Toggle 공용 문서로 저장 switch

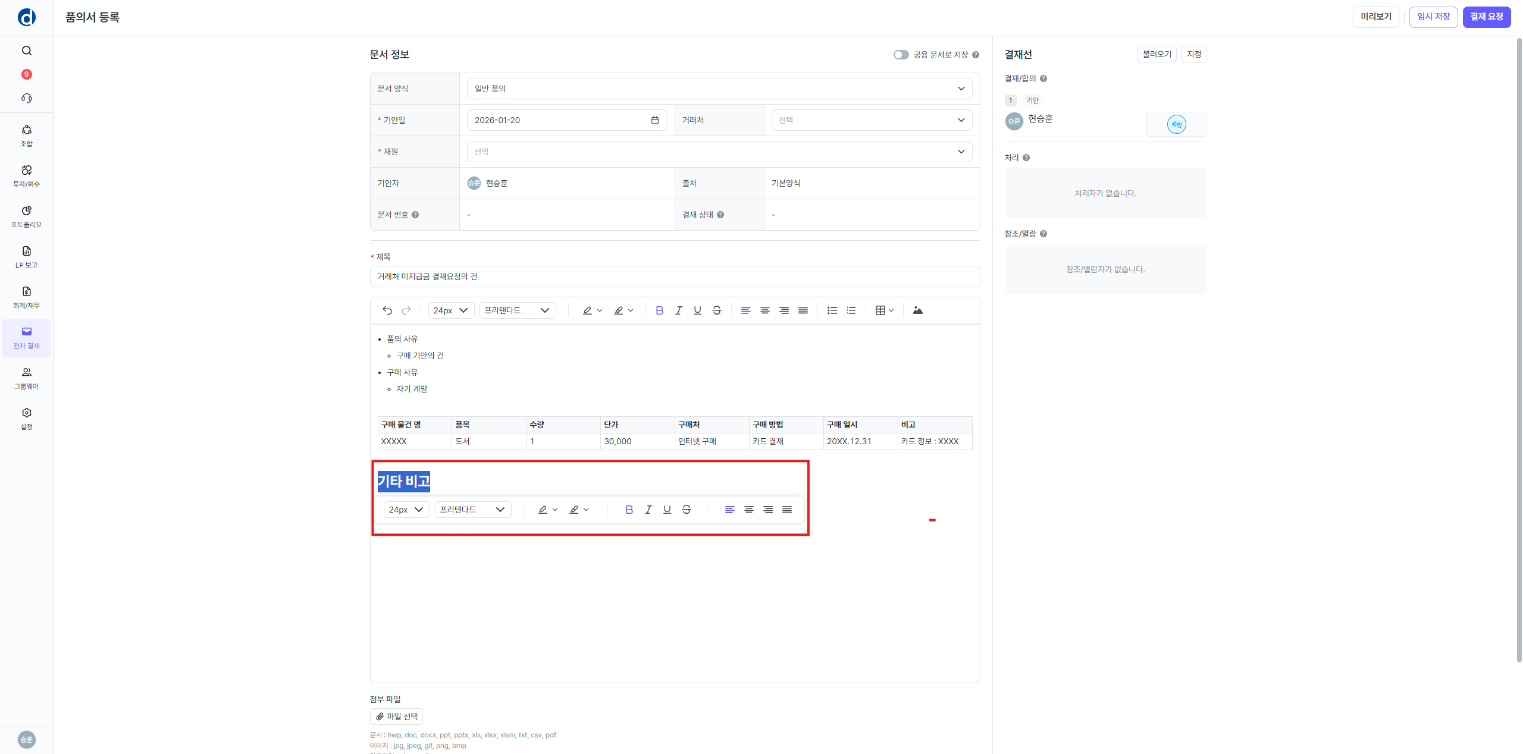[x=901, y=55]
